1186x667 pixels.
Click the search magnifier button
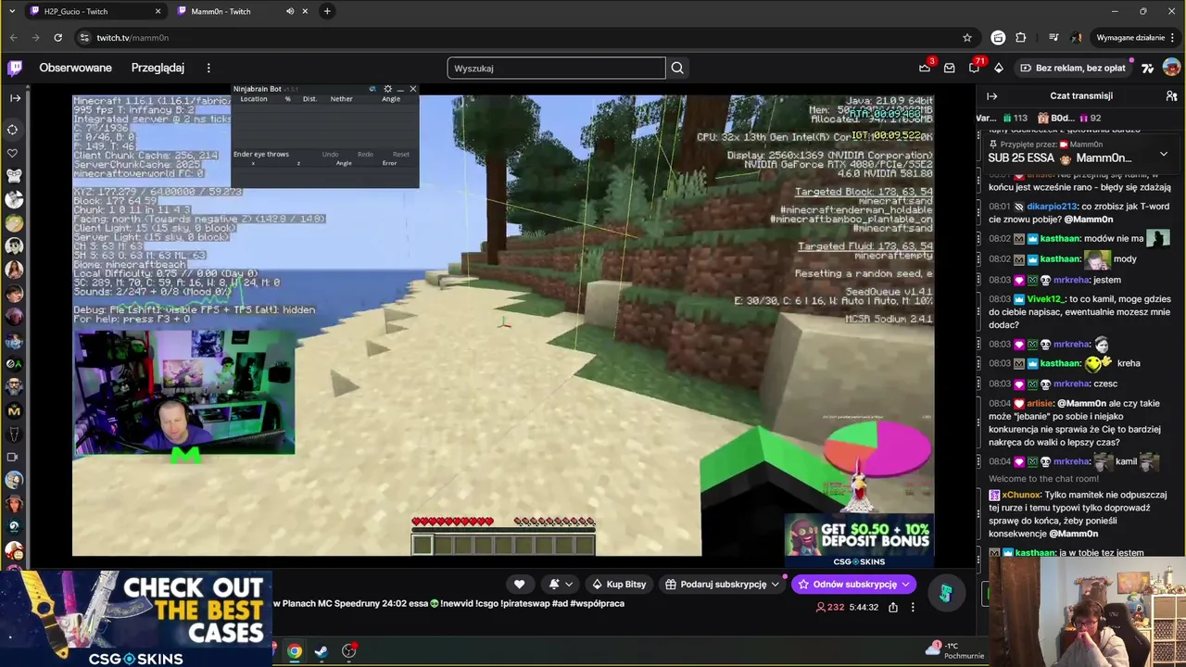point(677,68)
